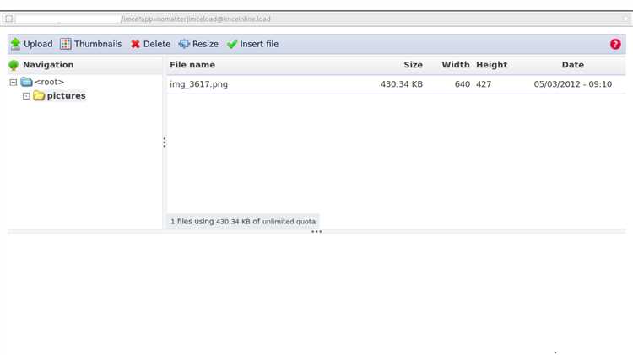Sort files by File name column

(192, 65)
